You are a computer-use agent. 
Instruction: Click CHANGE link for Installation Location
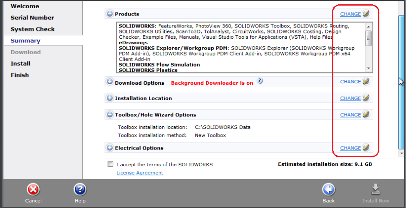pos(351,98)
